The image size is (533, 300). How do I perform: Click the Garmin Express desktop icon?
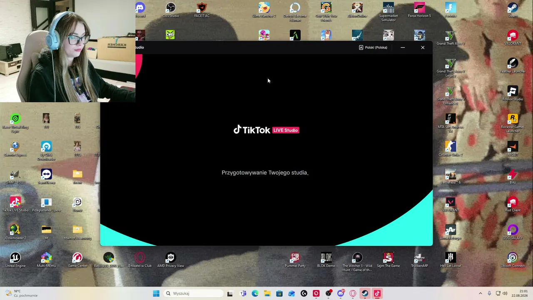(15, 149)
